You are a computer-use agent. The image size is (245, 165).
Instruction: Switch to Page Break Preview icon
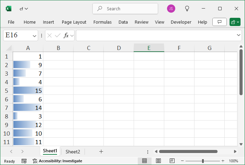point(172,161)
